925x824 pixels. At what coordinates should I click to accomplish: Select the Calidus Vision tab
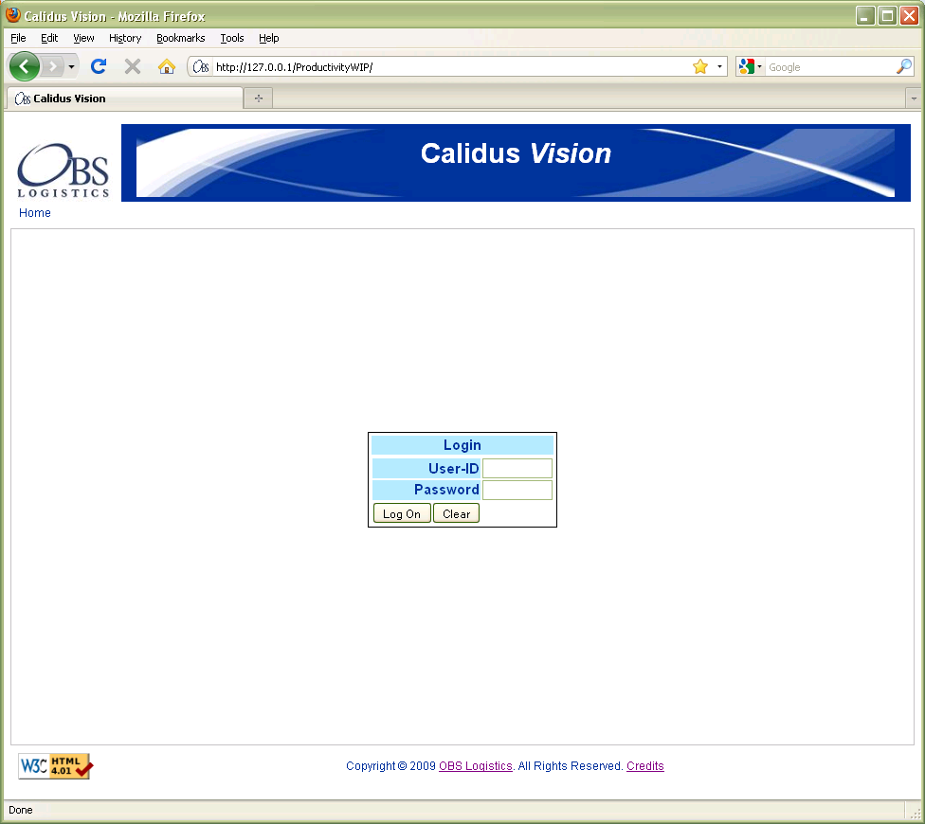click(x=124, y=99)
